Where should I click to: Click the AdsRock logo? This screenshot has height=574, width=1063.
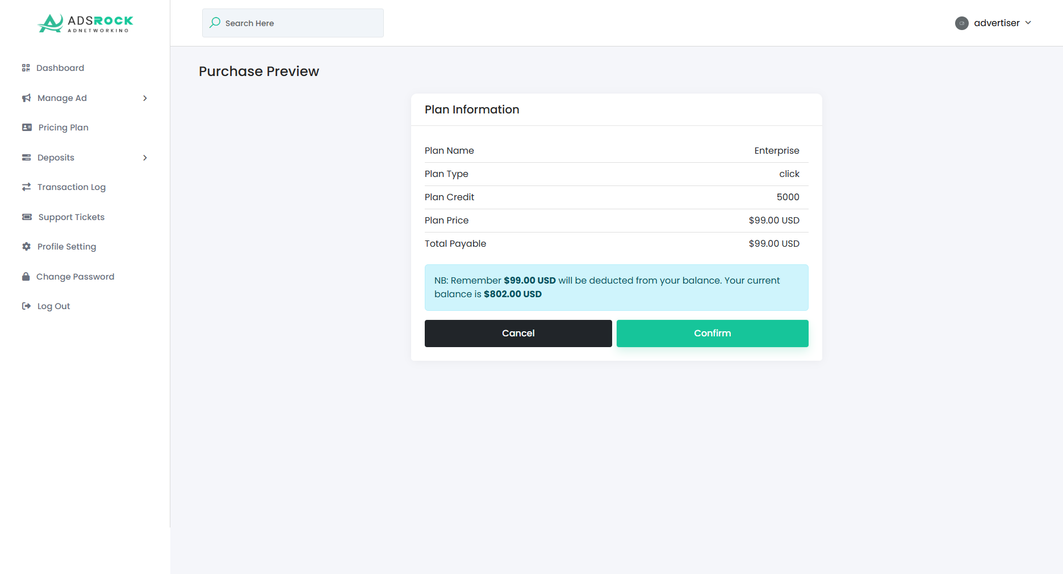click(x=85, y=23)
